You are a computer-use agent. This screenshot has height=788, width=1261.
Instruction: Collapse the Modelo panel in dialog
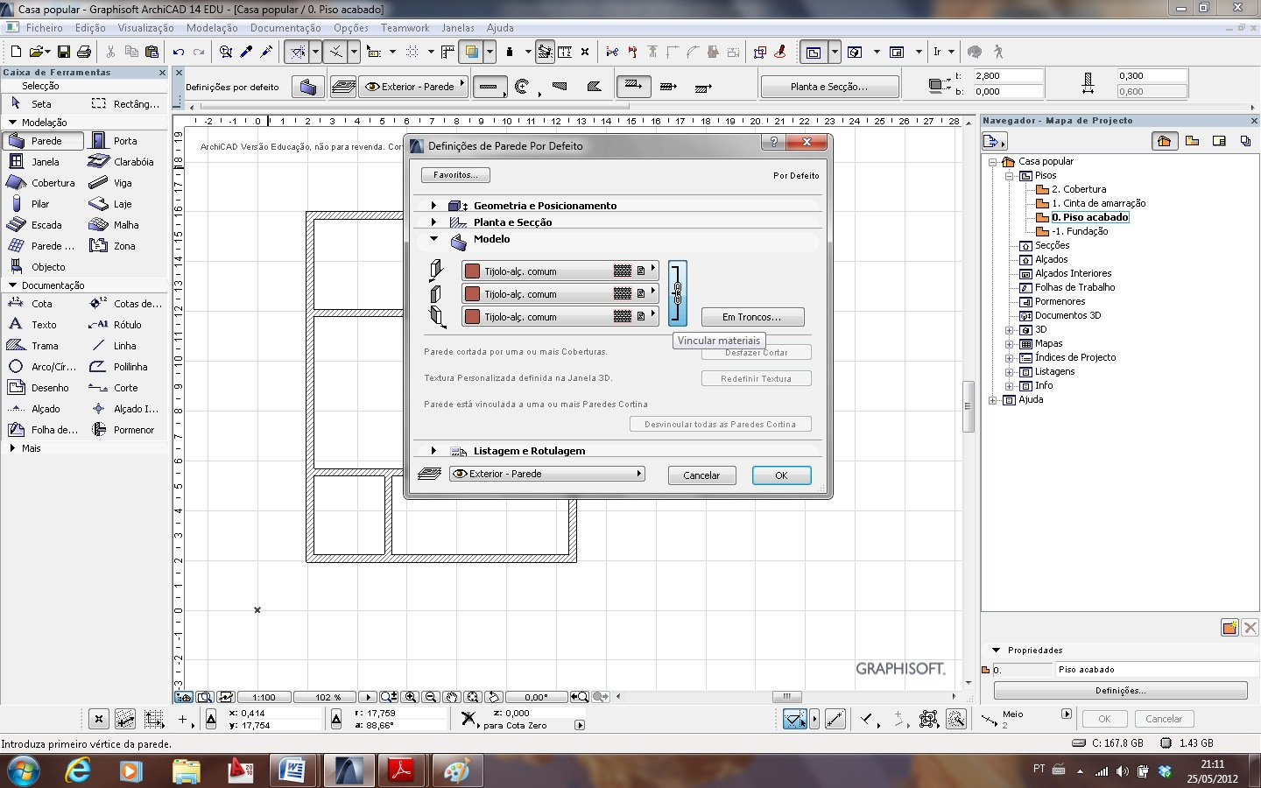point(433,238)
